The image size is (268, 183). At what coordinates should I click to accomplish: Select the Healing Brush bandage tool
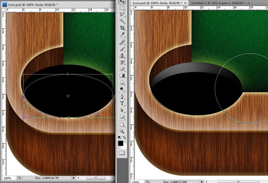click(x=122, y=43)
